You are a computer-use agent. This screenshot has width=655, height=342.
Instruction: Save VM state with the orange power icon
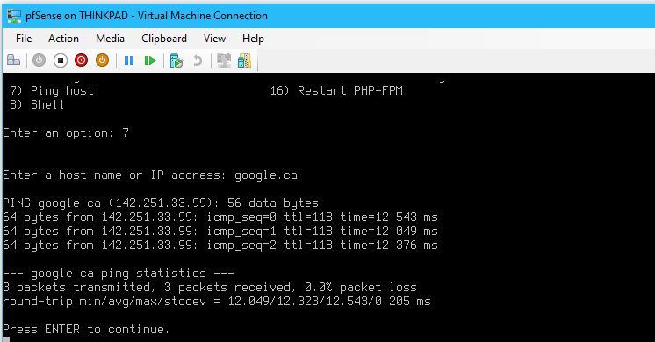[x=102, y=61]
